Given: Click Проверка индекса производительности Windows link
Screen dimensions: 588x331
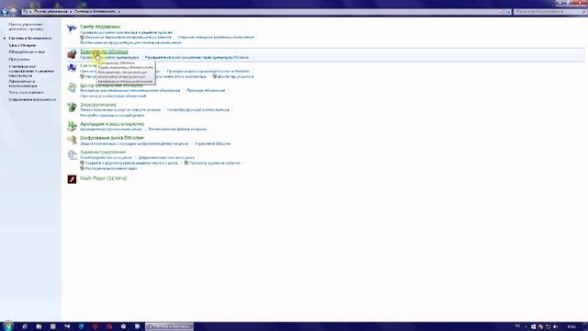Looking at the screenshot, I should click(209, 71).
